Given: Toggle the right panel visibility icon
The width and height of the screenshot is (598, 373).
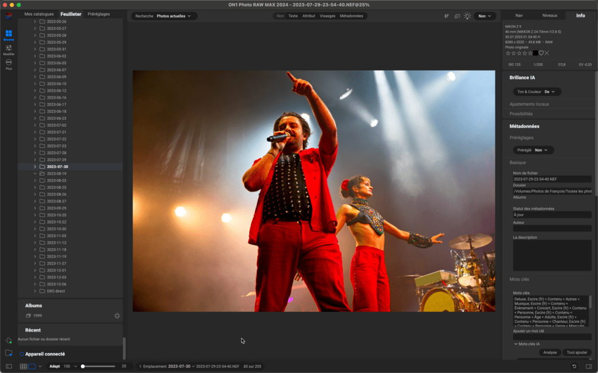Looking at the screenshot, I should pyautogui.click(x=588, y=366).
